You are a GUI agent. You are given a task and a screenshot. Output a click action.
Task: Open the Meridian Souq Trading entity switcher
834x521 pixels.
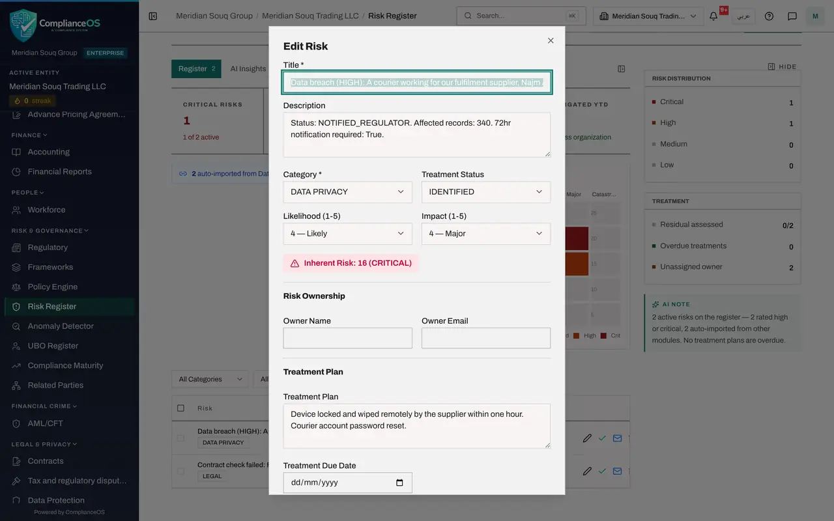(x=649, y=16)
